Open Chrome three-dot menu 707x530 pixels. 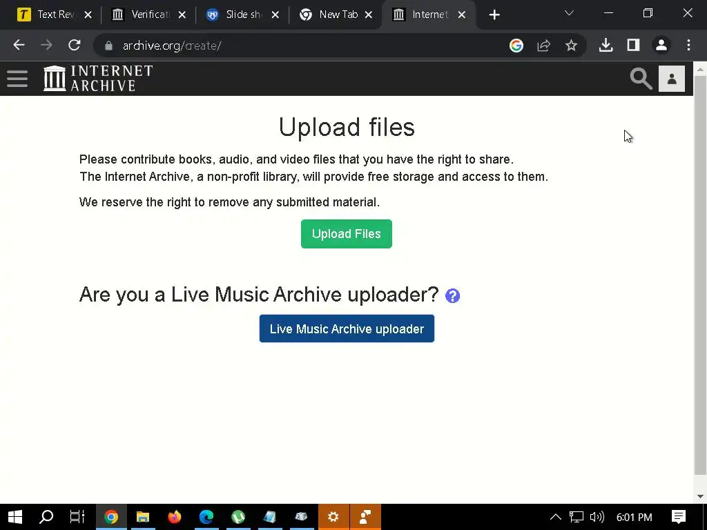(x=688, y=45)
